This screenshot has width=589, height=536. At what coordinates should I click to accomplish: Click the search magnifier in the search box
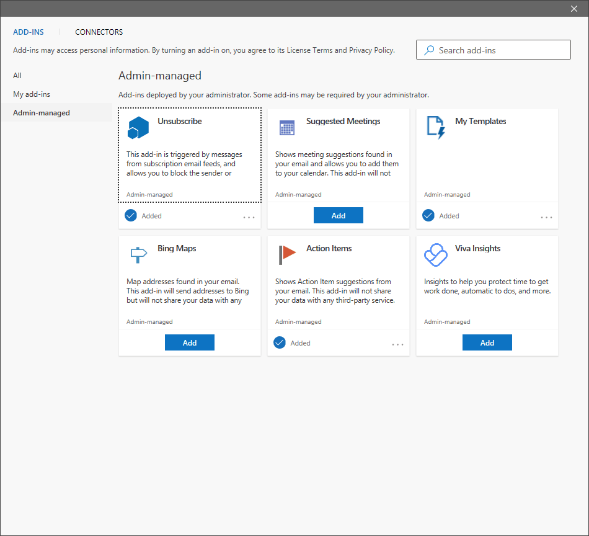428,50
